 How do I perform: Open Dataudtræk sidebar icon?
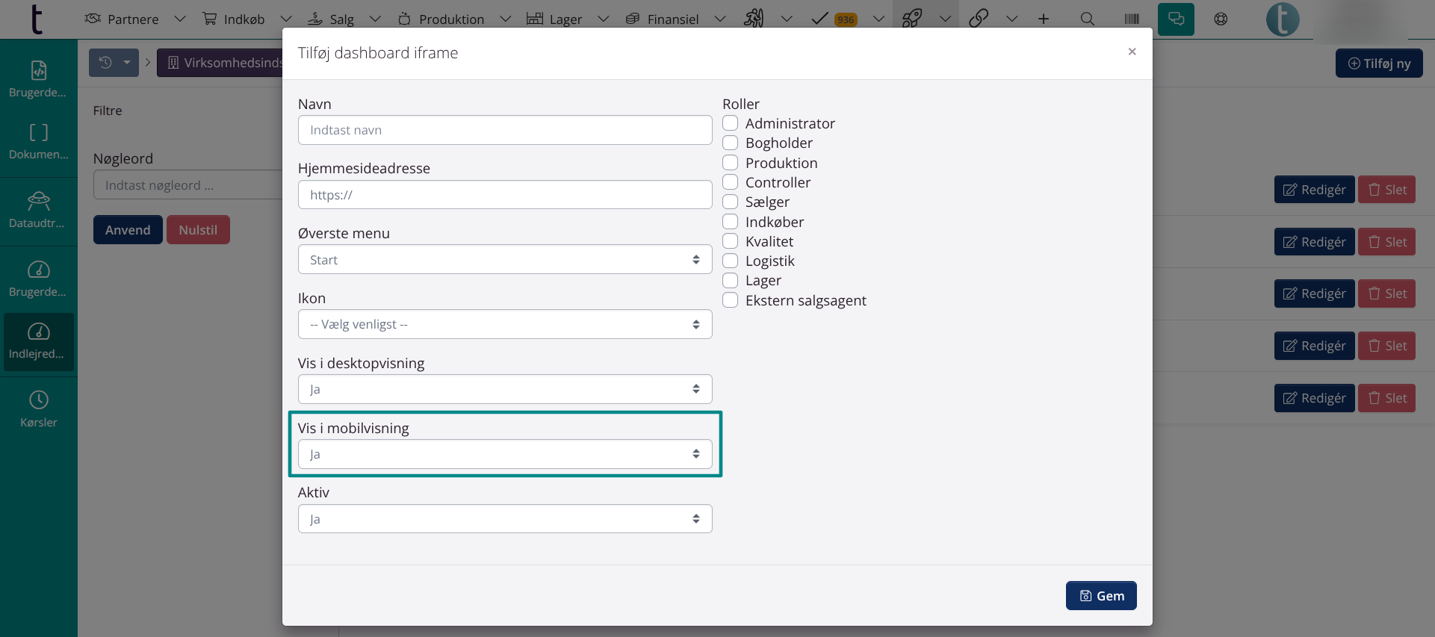tap(39, 209)
